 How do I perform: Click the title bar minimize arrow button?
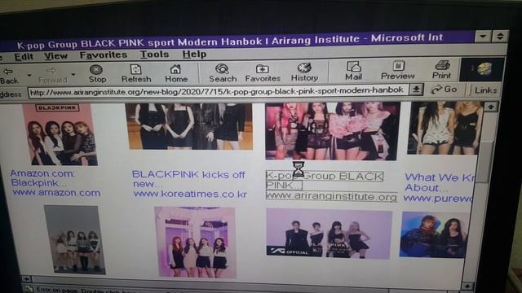click(483, 36)
